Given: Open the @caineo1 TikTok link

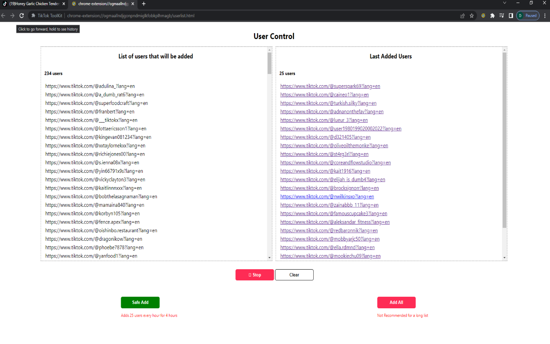Looking at the screenshot, I should click(x=324, y=95).
